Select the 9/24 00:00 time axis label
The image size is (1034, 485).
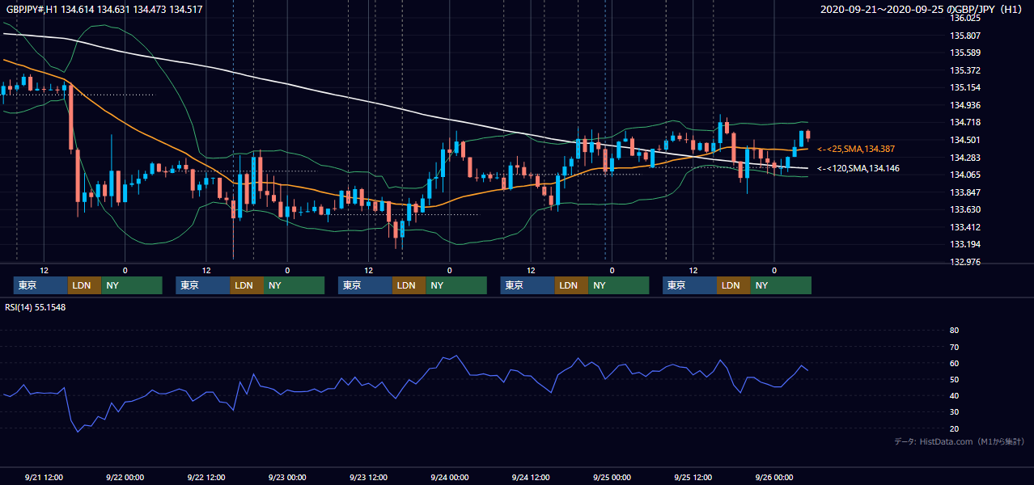point(449,477)
